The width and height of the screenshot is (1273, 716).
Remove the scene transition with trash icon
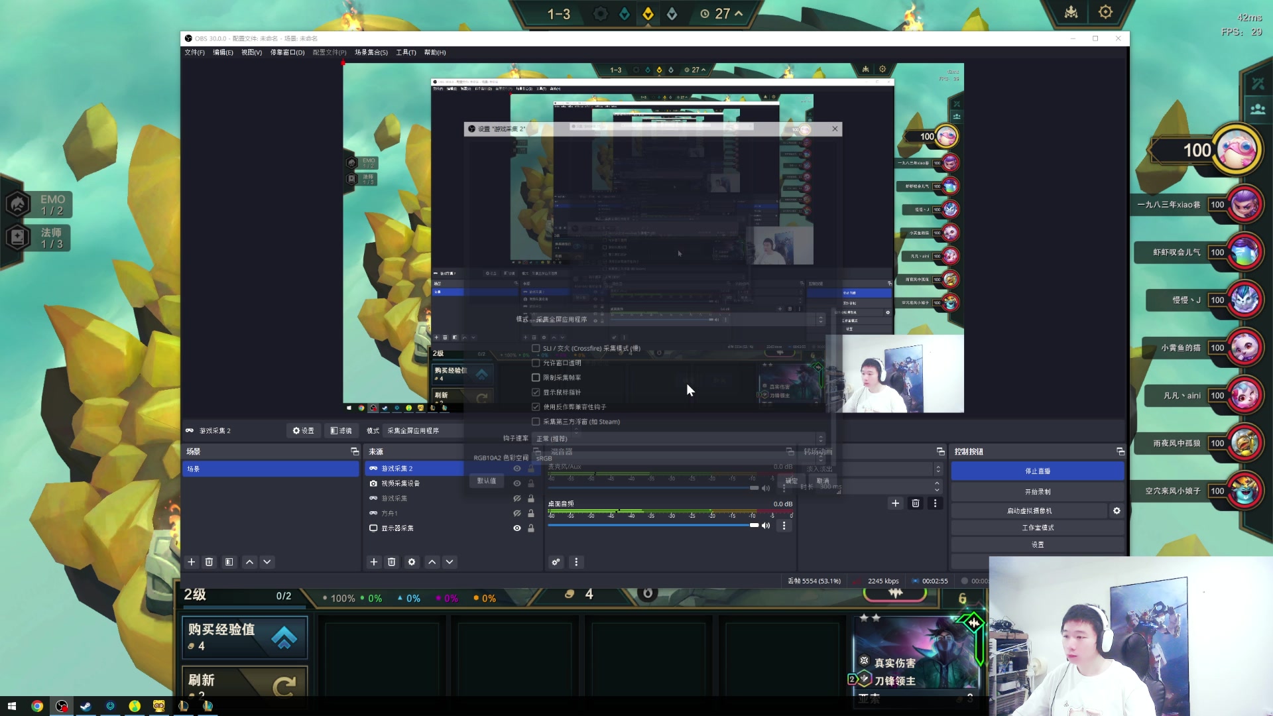click(x=916, y=504)
